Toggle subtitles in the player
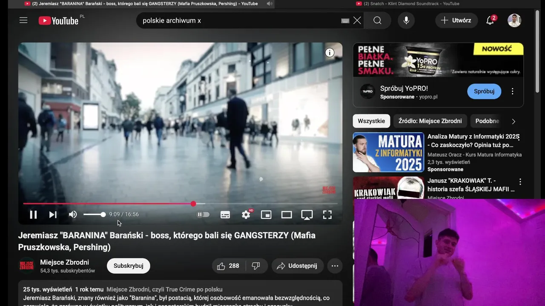545x306 pixels. click(x=225, y=215)
